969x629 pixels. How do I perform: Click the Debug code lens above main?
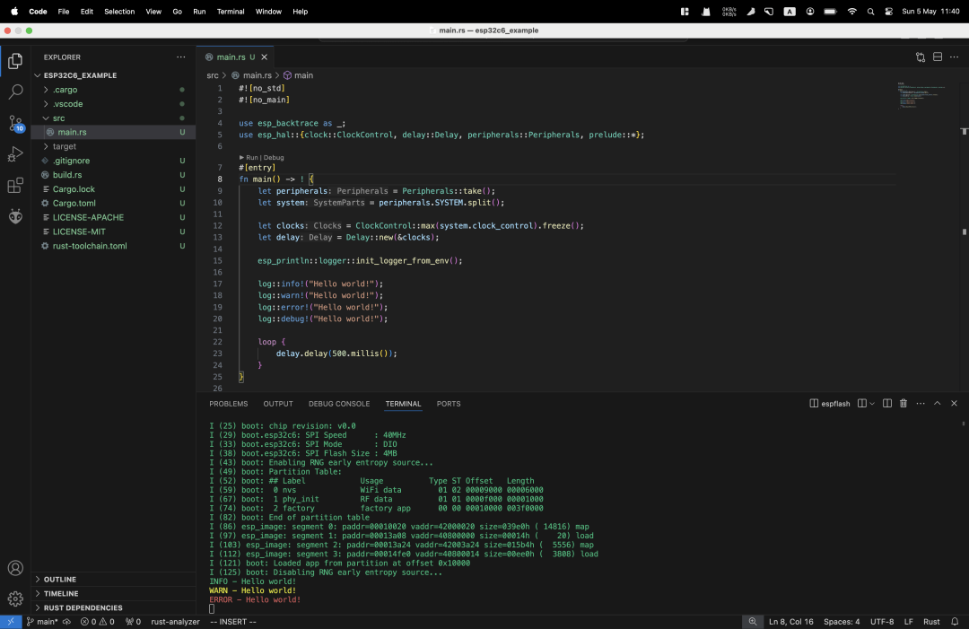click(274, 157)
